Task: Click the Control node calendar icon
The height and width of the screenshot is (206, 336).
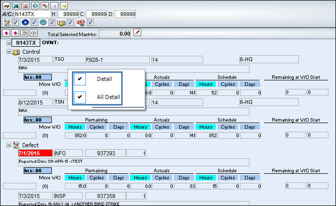Action: tap(16, 52)
